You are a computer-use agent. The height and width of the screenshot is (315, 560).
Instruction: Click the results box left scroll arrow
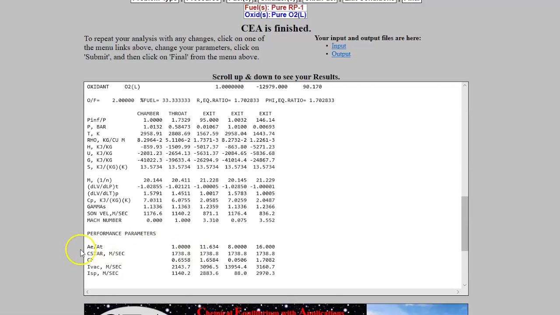(87, 292)
